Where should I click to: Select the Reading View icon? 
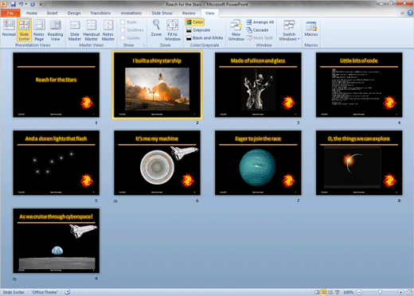(x=55, y=30)
